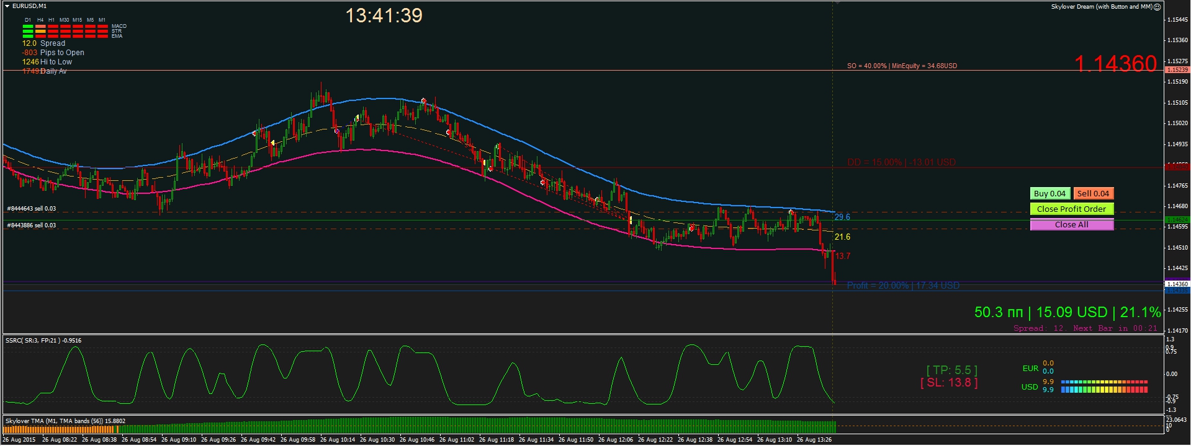Viewport: 1191px width, 446px height.
Task: Click the M5 timeframe label
Action: (x=90, y=20)
